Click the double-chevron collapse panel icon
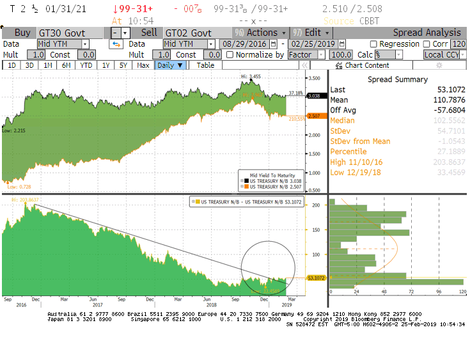Screen dimensions: 470x339 [x=305, y=65]
